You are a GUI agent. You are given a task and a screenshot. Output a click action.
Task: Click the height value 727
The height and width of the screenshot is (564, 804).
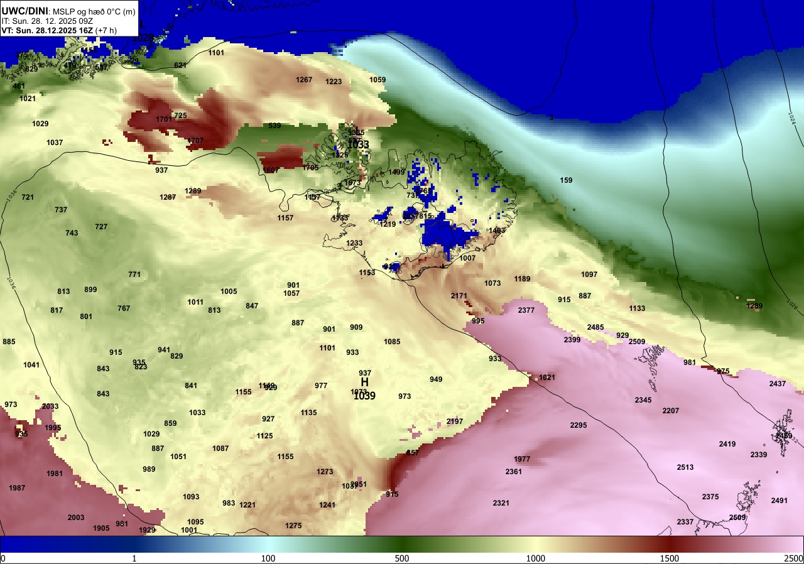pos(101,227)
